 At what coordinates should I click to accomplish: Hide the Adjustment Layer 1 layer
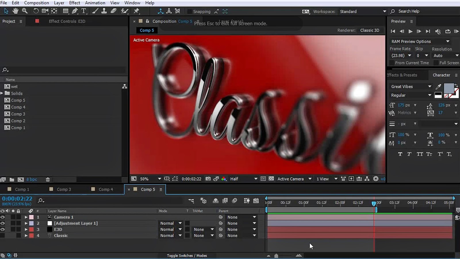pyautogui.click(x=3, y=223)
